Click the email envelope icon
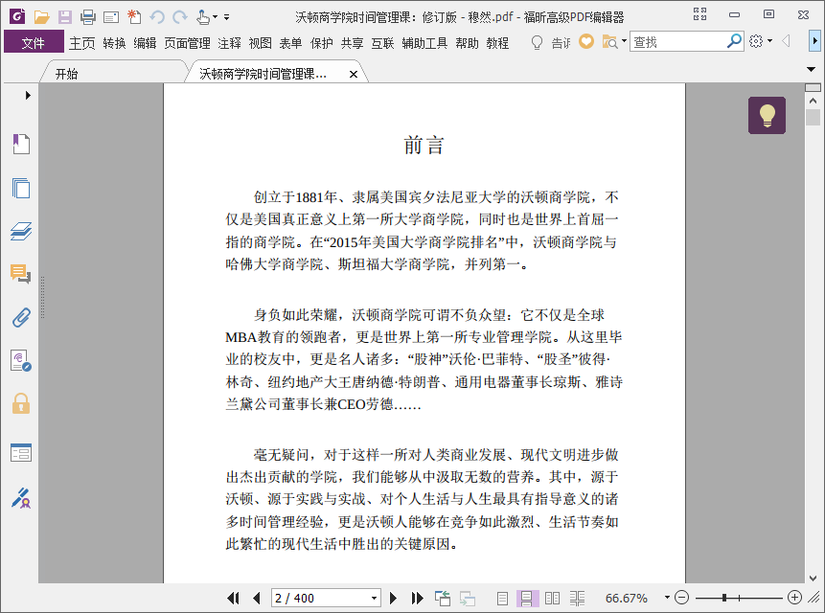 (x=111, y=18)
